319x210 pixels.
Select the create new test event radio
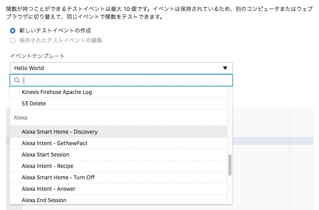click(13, 31)
